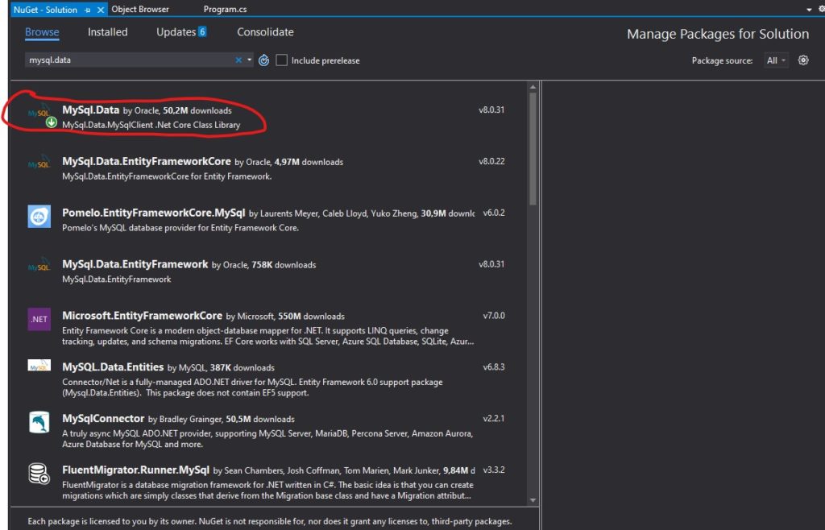Select the MySql.Data.EntityFrameworkCore package title
Screen dimensions: 825x530
147,161
